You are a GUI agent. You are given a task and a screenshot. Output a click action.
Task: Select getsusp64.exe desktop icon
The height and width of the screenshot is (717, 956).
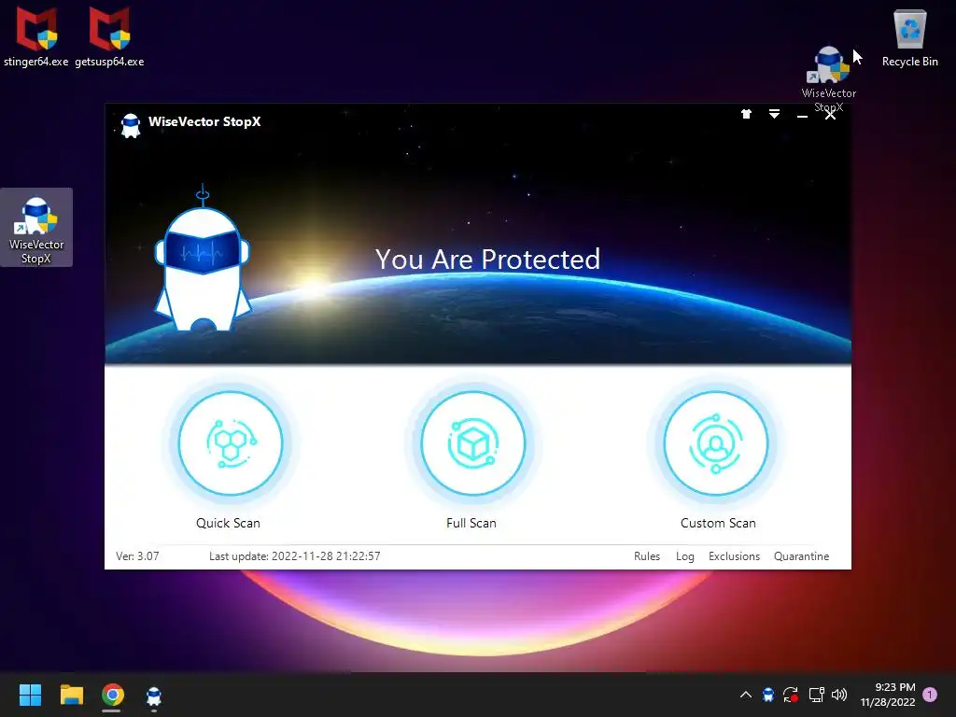click(x=110, y=36)
